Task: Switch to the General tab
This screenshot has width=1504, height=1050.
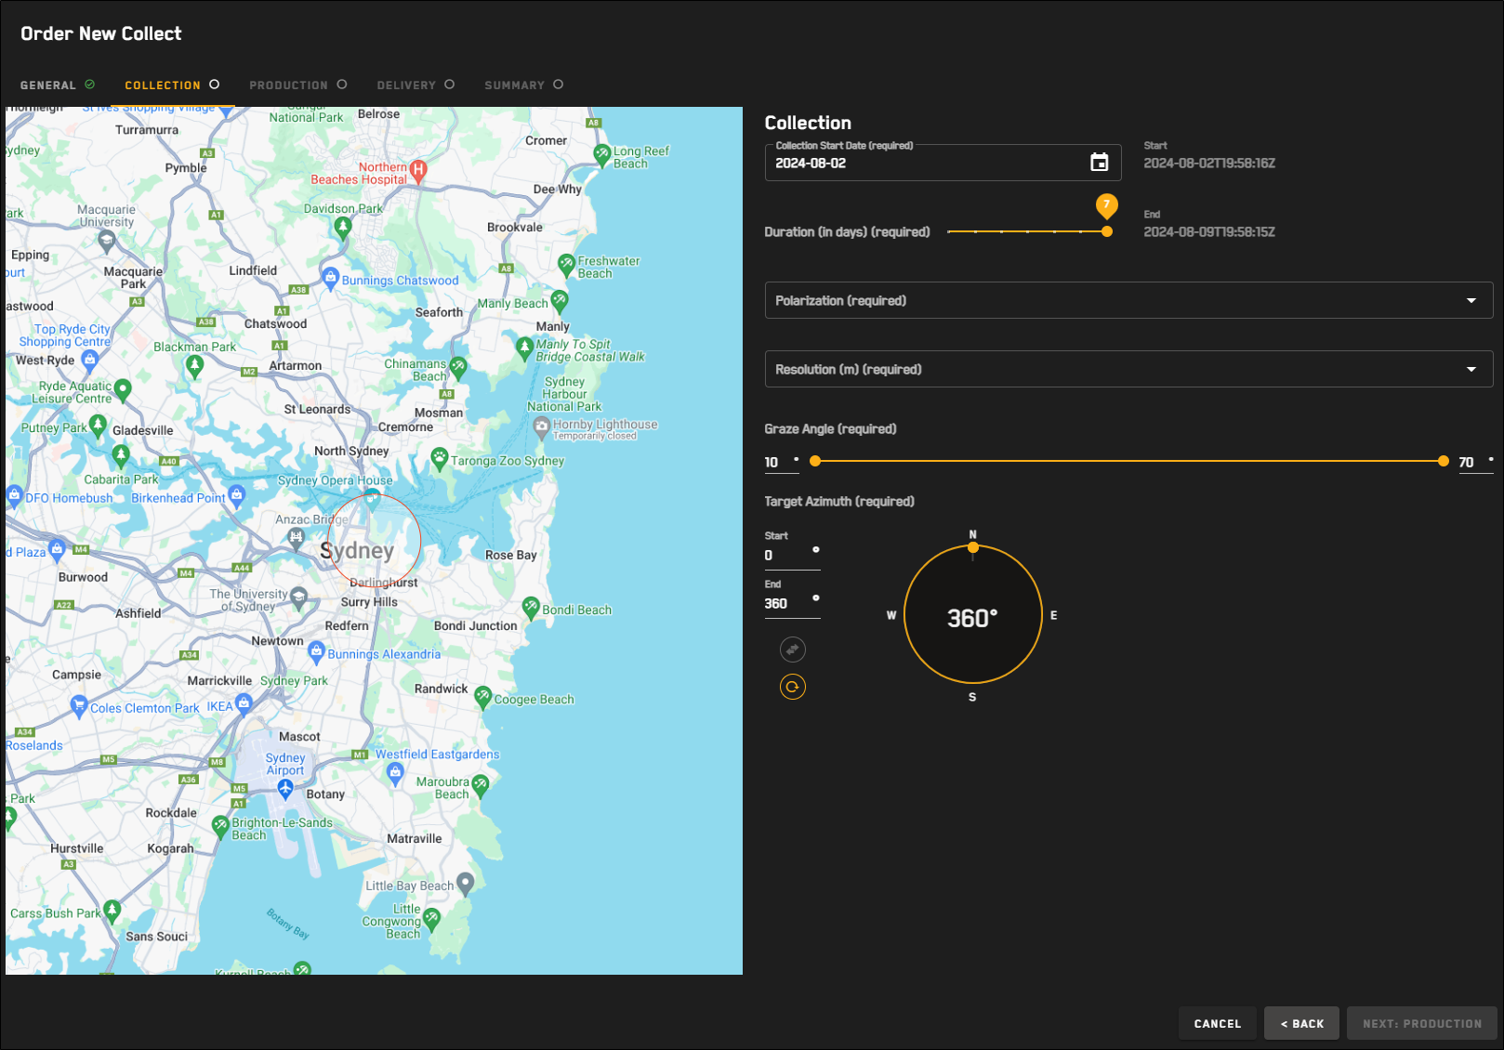Action: pyautogui.click(x=48, y=85)
